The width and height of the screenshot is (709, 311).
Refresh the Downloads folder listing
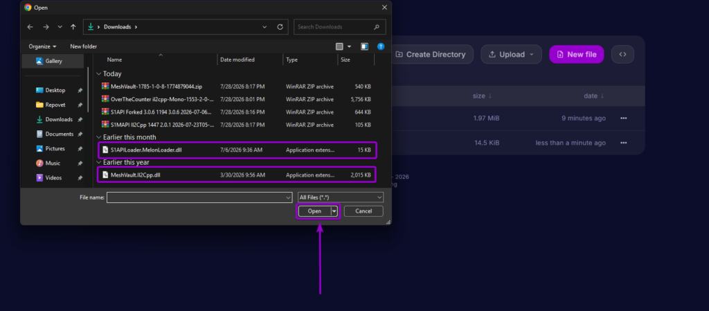pos(280,27)
